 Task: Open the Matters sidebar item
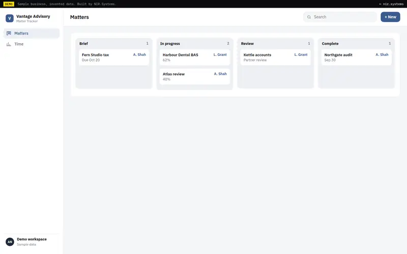coord(32,33)
